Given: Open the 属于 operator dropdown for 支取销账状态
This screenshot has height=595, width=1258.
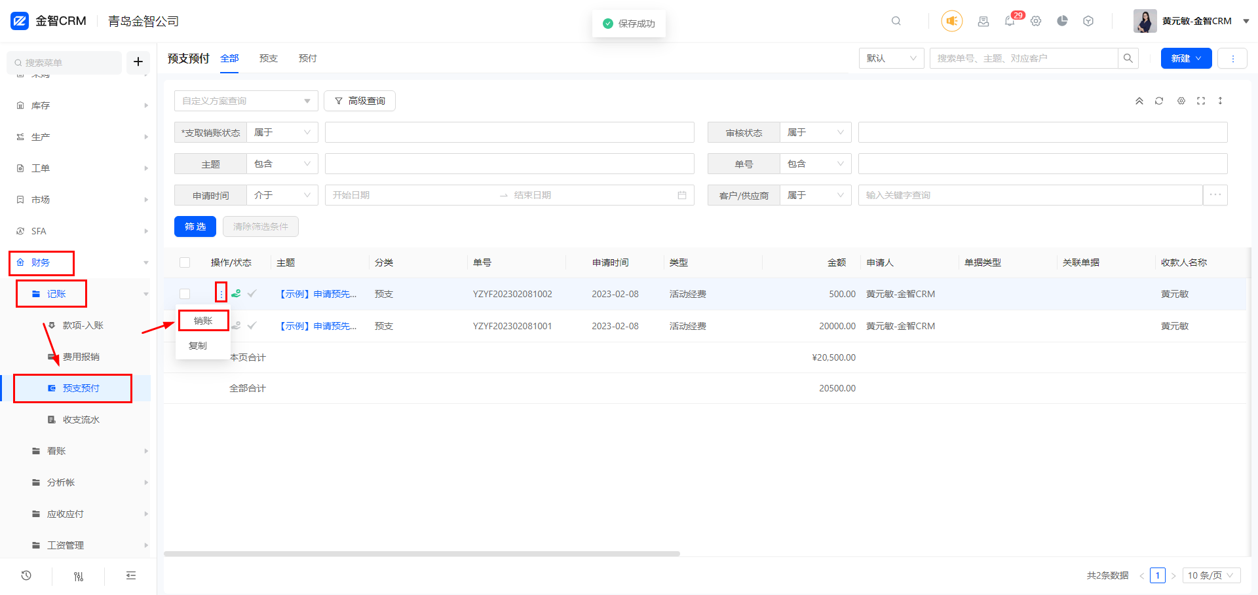Looking at the screenshot, I should tap(282, 132).
